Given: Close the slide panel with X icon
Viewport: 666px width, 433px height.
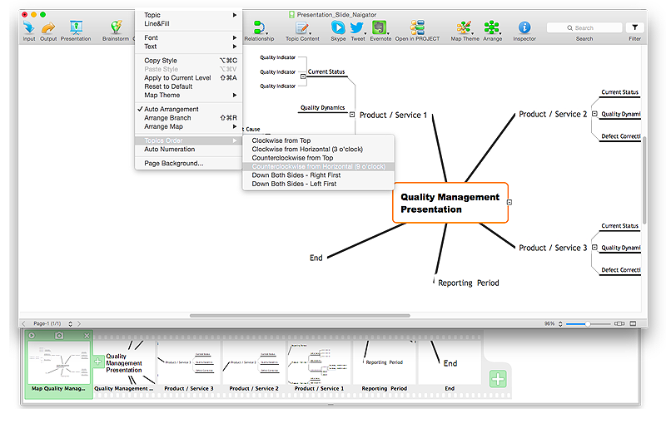Looking at the screenshot, I should [x=87, y=336].
